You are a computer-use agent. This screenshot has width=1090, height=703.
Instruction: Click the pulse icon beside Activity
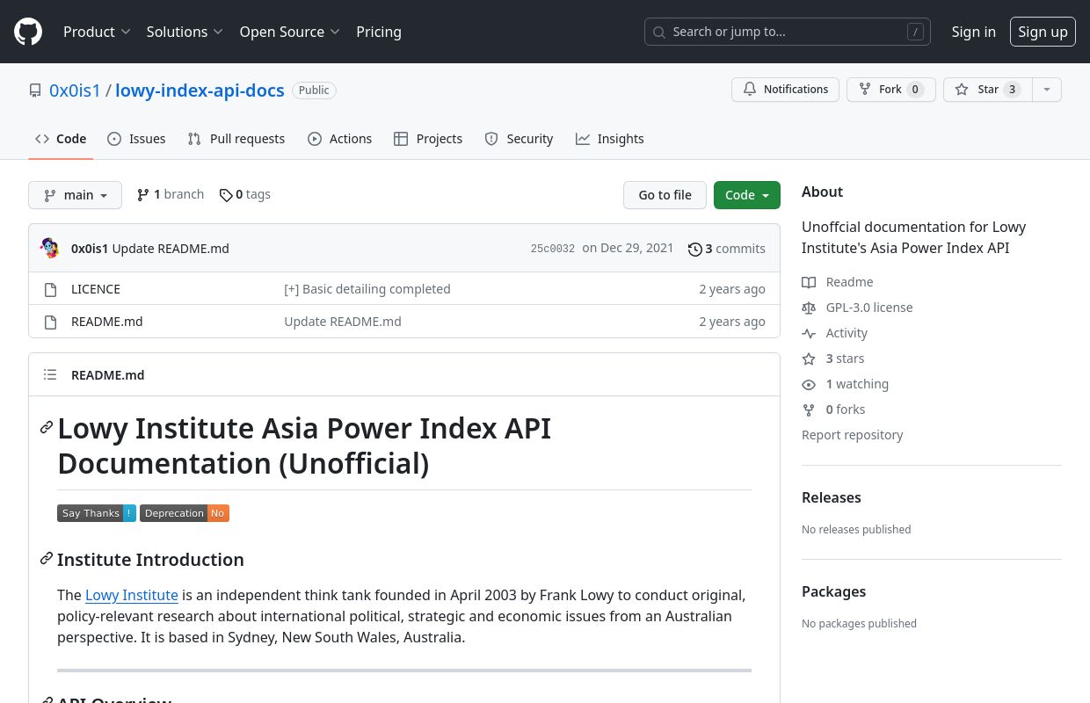tap(809, 333)
